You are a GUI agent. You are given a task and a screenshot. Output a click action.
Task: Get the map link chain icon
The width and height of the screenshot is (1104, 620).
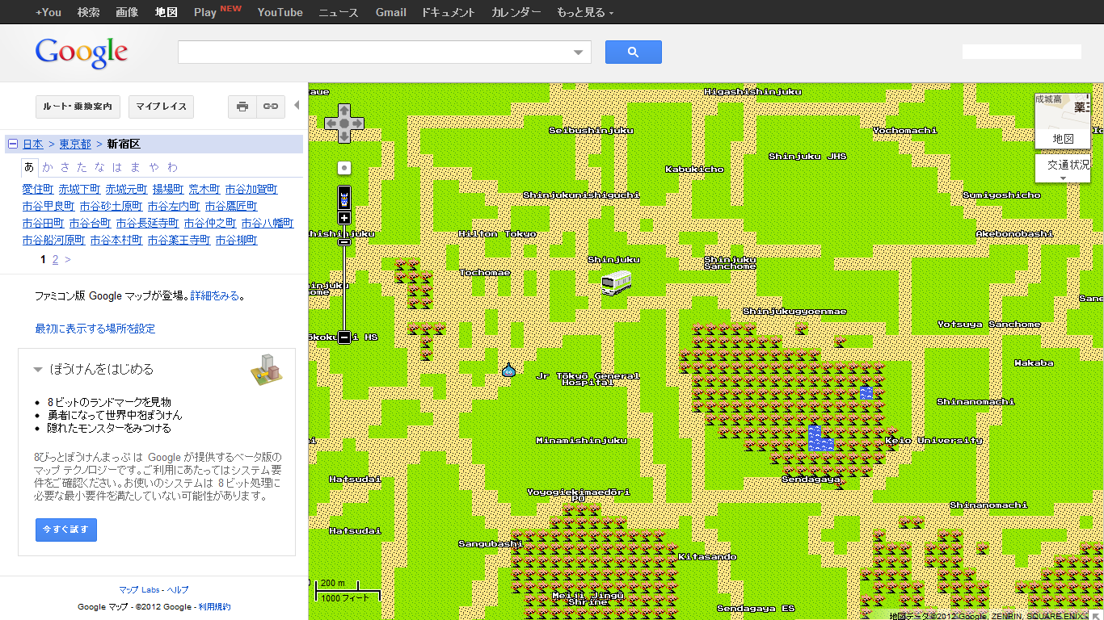click(271, 107)
